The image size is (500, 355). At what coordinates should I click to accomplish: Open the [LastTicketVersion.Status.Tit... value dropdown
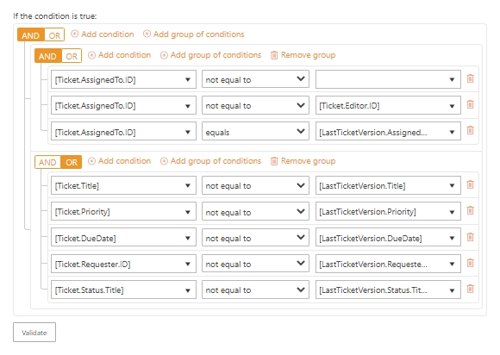(x=388, y=290)
